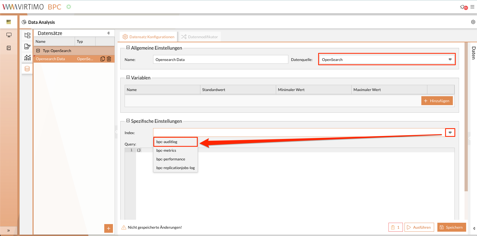Click the clipboard button showing 1
477x236 pixels.
coord(396,227)
